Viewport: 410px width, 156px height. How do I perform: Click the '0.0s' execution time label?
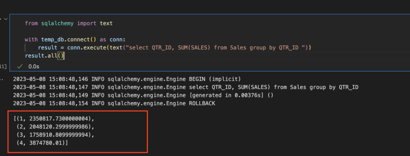point(34,66)
